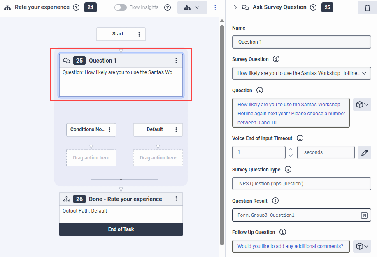Click the help icon beside Flow Insights

167,7
